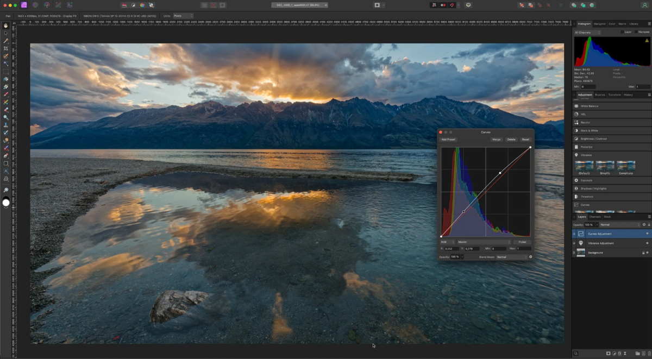Image resolution: width=652 pixels, height=359 pixels.
Task: Click the Layer Effects fx icon
Action: point(619,354)
